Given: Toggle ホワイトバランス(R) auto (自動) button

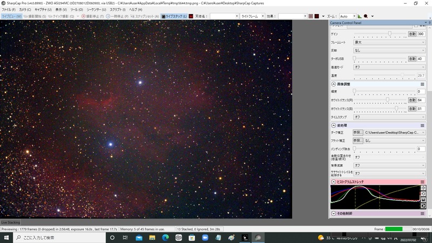Looking at the screenshot, I should click(412, 100).
